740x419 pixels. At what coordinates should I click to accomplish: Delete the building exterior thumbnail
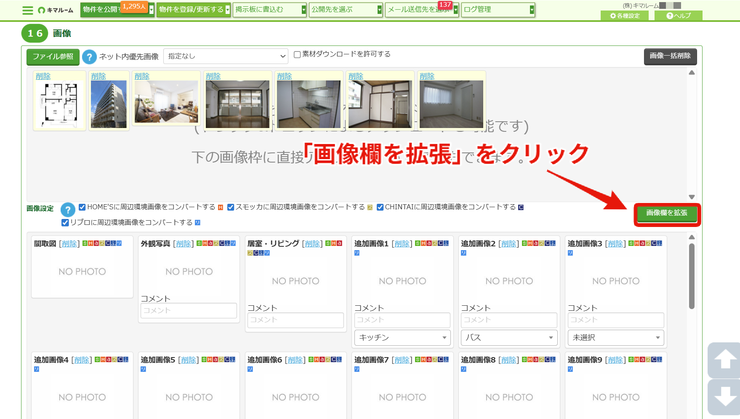pos(98,76)
